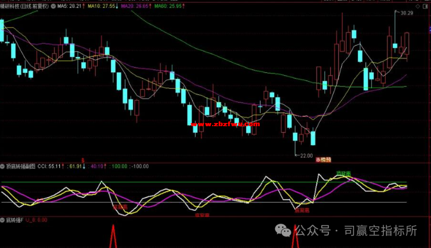Select the 精研科技(日线,前复权) title text
This screenshot has width=431, height=248.
pos(24,6)
